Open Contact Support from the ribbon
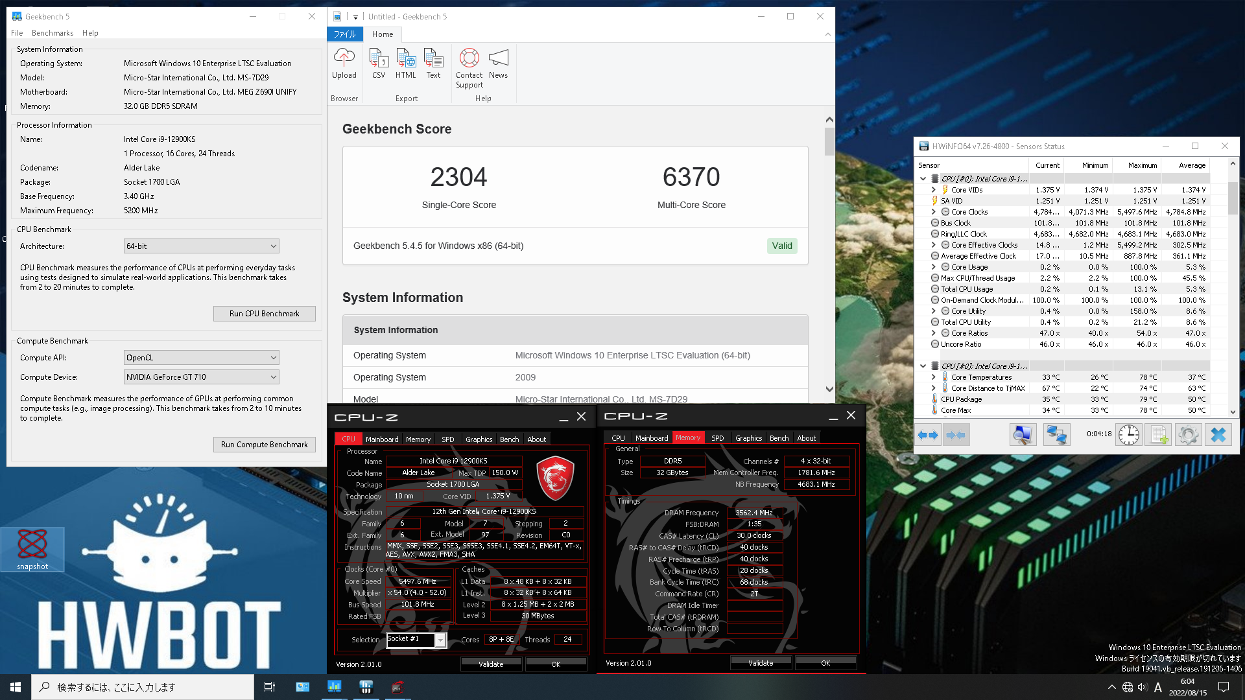The height and width of the screenshot is (700, 1245). (x=469, y=68)
